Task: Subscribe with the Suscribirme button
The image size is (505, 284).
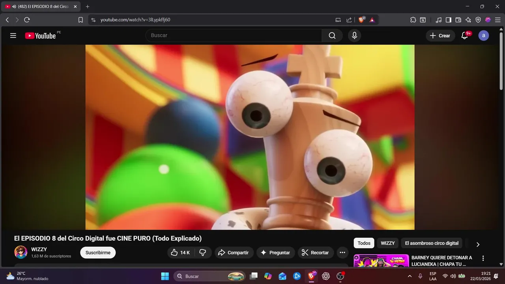Action: coord(98,252)
